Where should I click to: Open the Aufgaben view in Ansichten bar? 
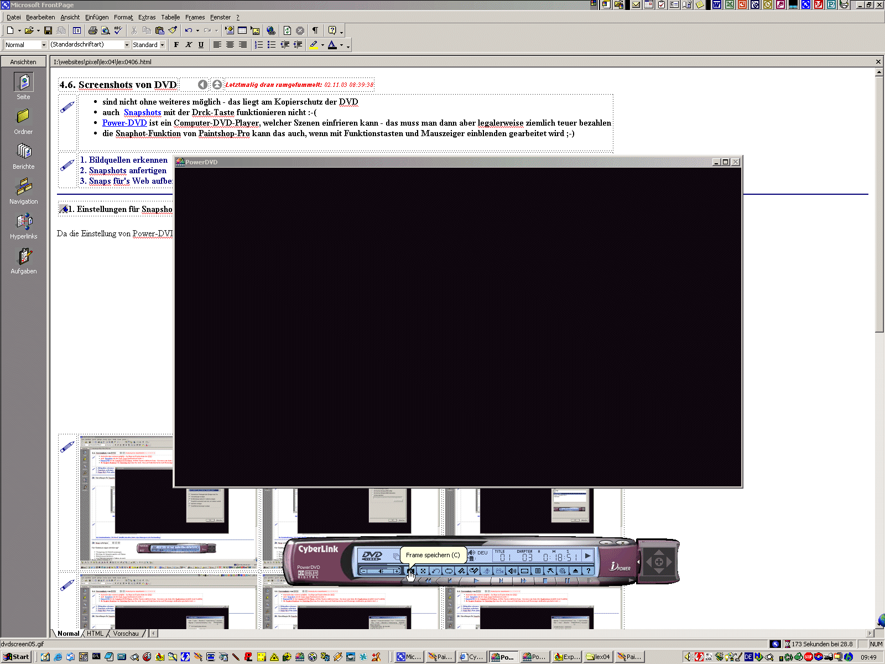[23, 261]
